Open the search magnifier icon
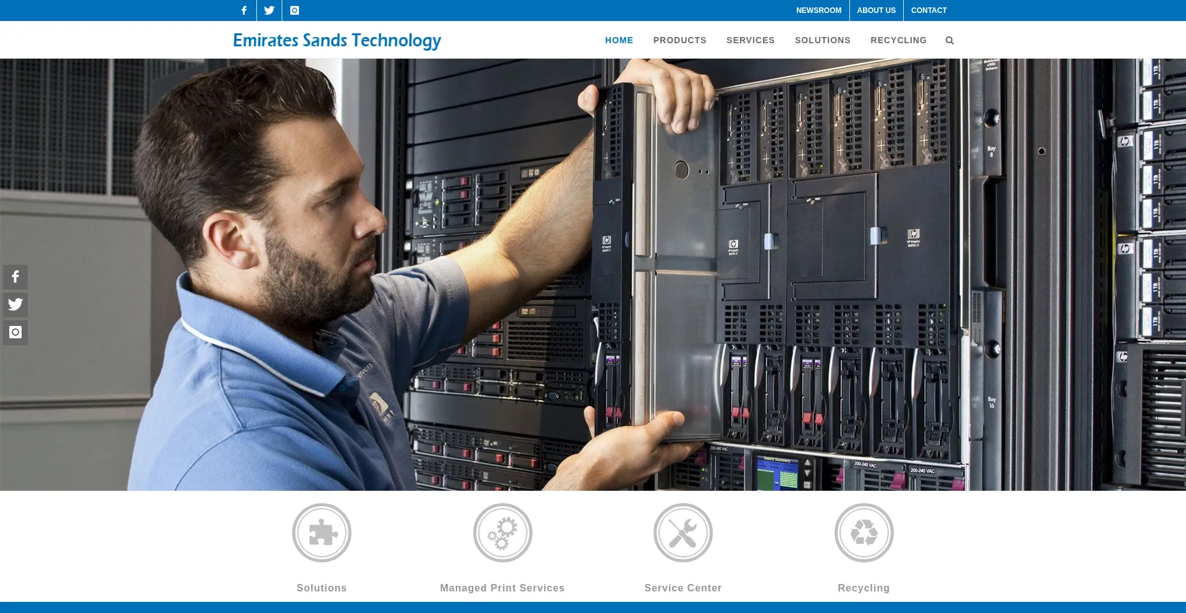 949,41
